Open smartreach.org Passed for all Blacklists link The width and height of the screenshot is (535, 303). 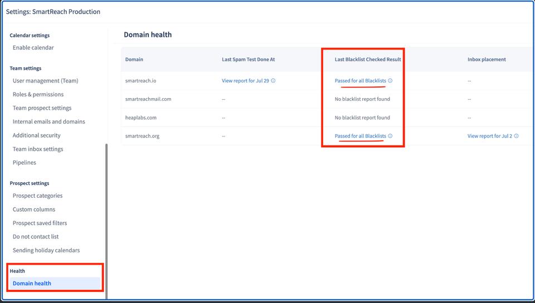361,136
